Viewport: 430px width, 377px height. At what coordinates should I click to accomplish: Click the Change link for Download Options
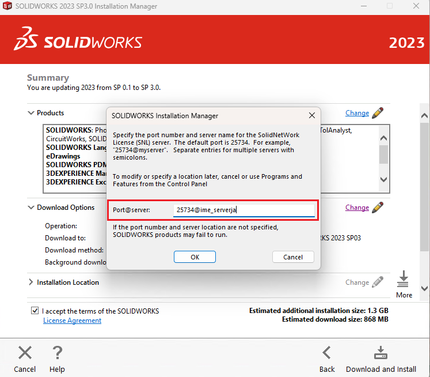[x=357, y=208]
